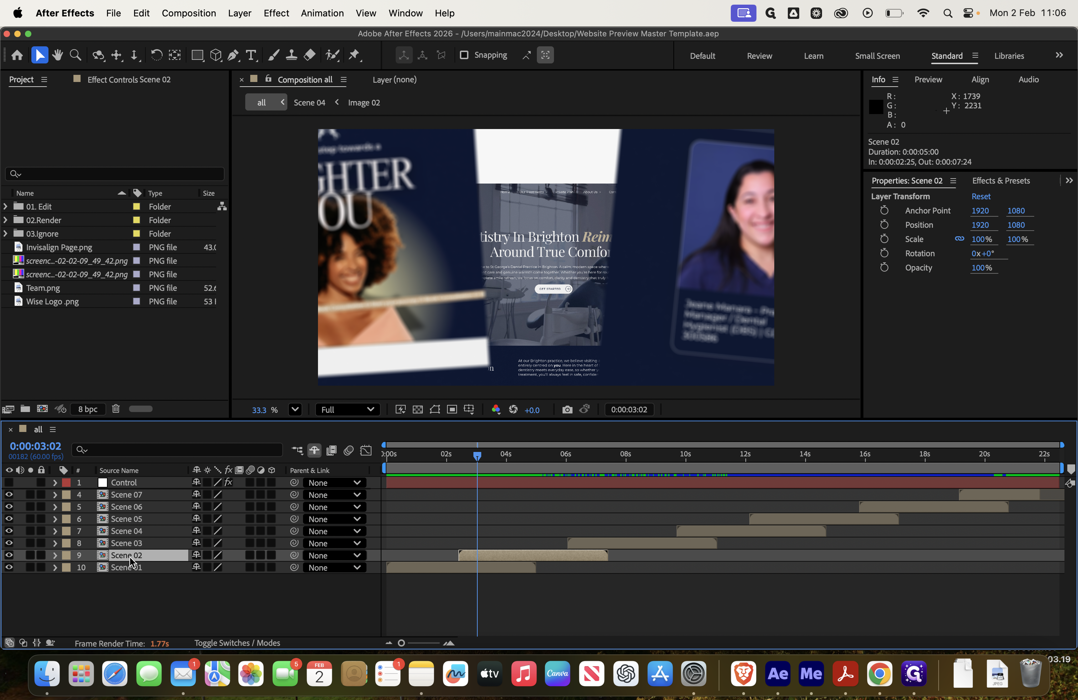Select the Type tool
Viewport: 1078px width, 700px height.
(251, 55)
